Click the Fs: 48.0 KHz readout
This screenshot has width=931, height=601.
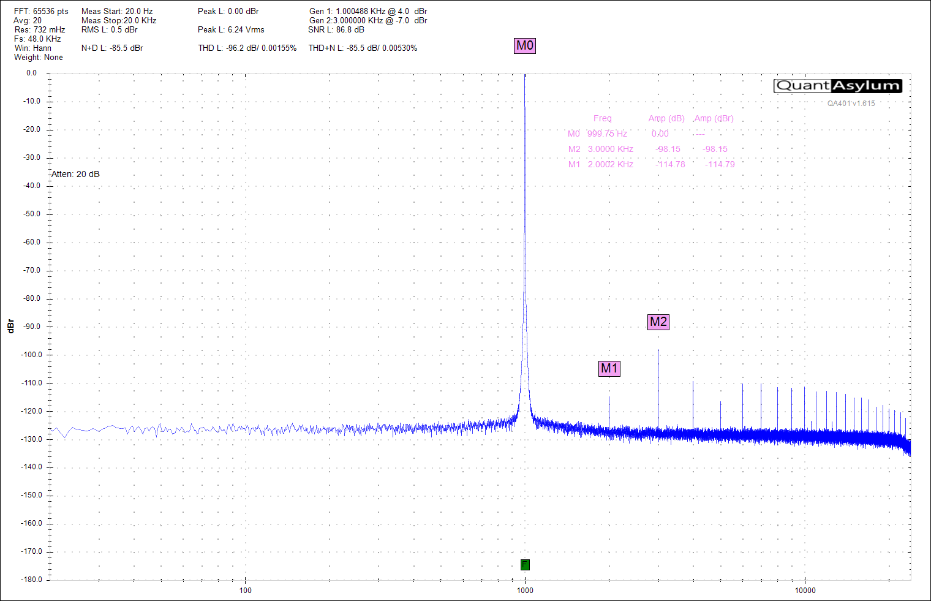(x=37, y=39)
